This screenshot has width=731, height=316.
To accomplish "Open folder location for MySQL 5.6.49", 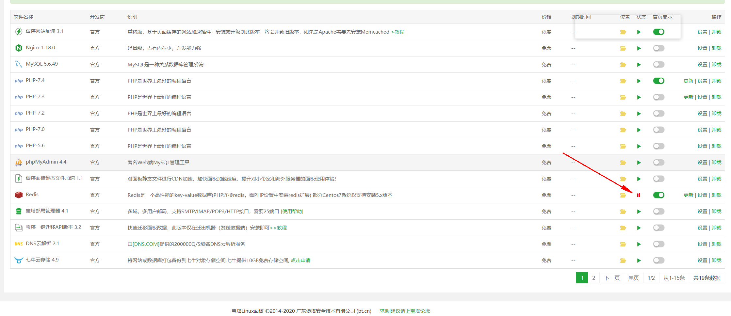I will click(623, 65).
